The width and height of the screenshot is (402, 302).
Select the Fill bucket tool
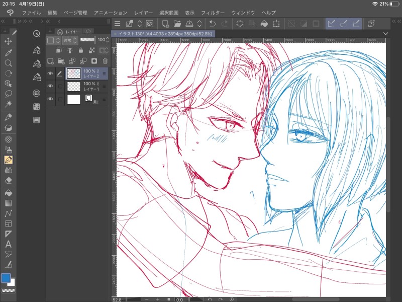coord(8,193)
